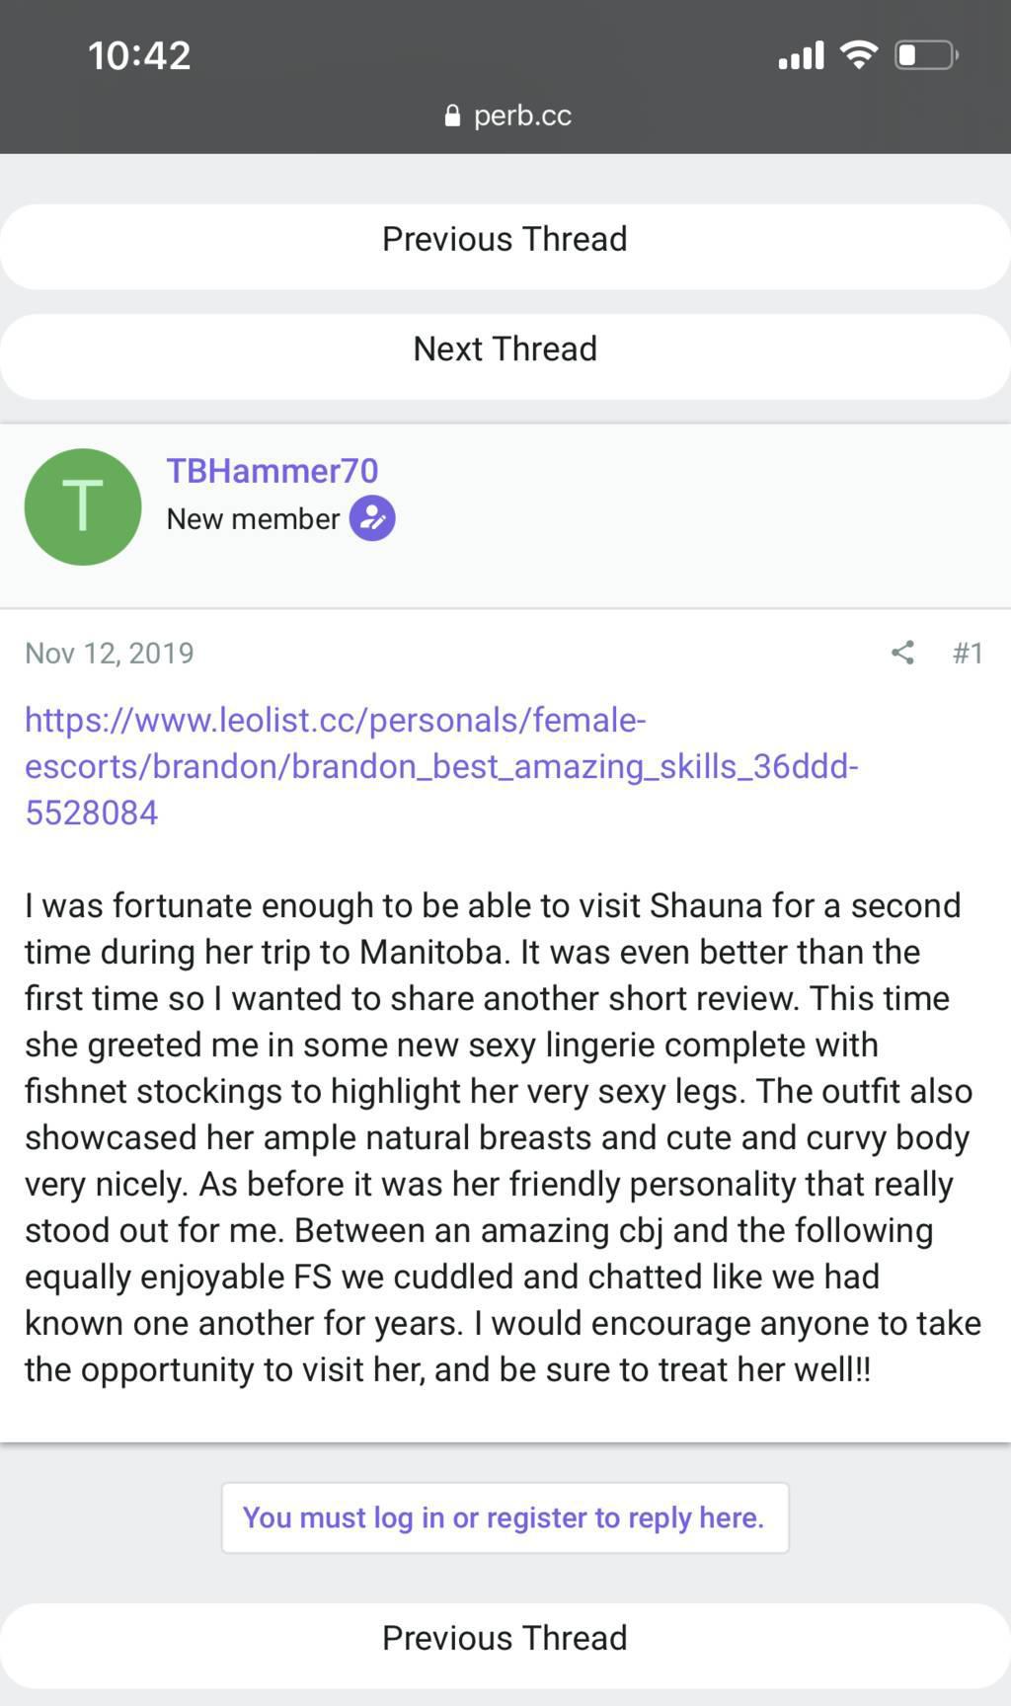Select the #1 post number permalink

pos(968,653)
